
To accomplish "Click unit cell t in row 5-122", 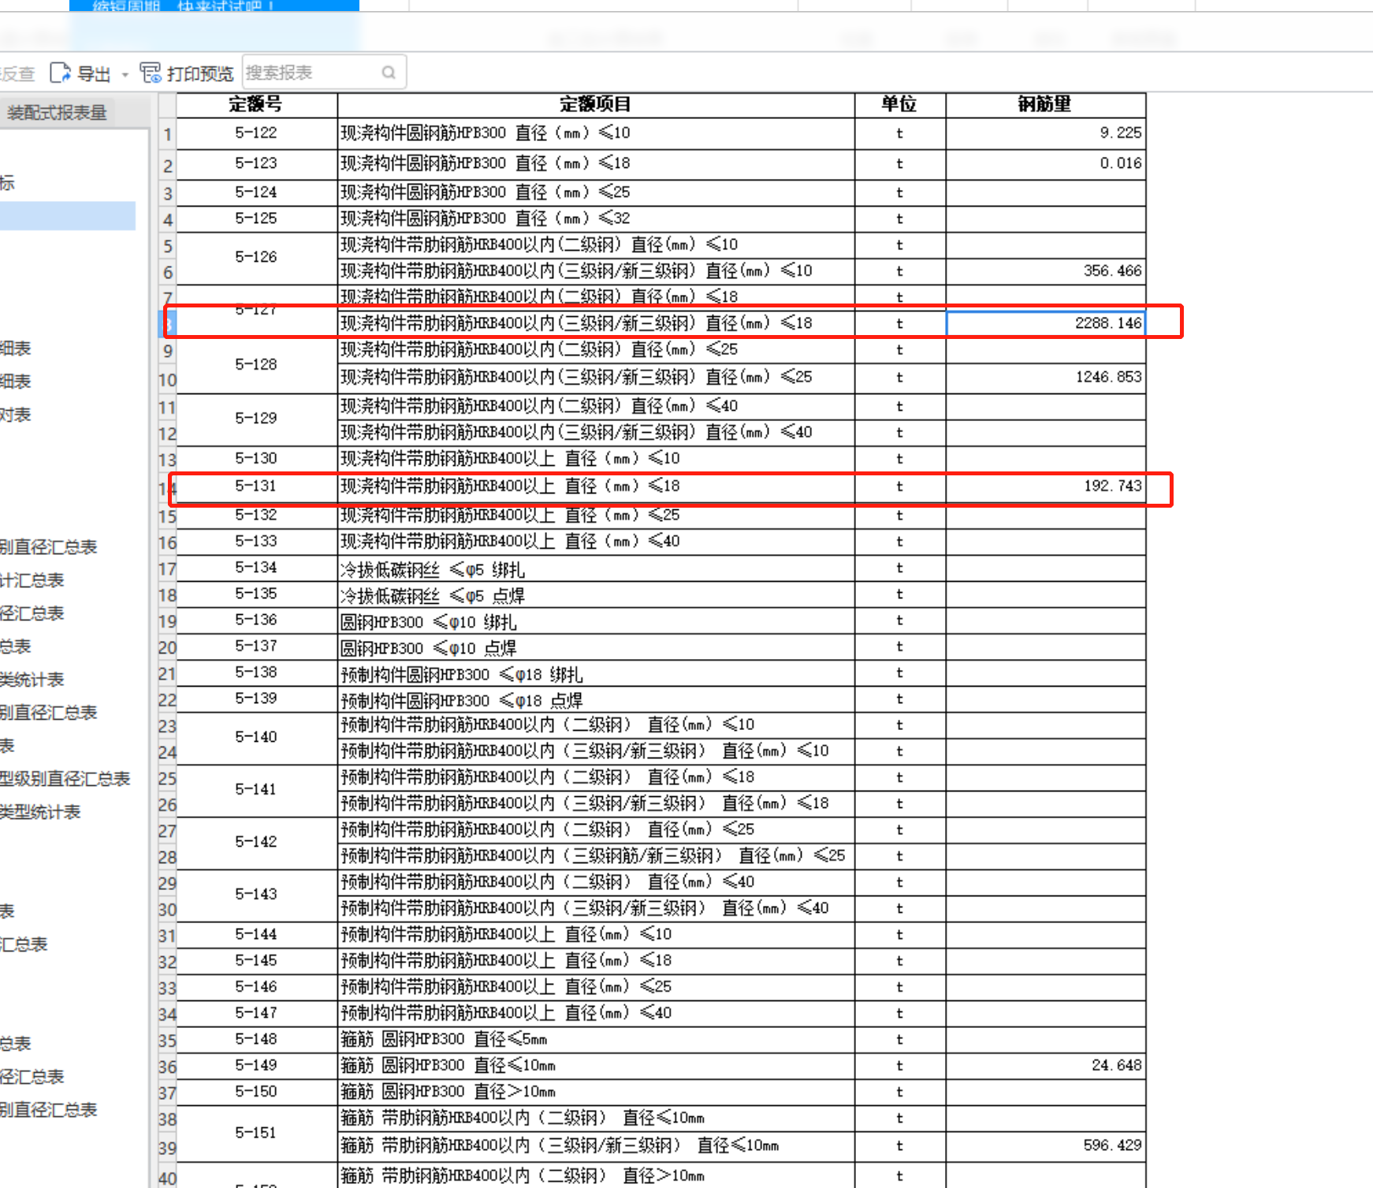I will coord(899,133).
